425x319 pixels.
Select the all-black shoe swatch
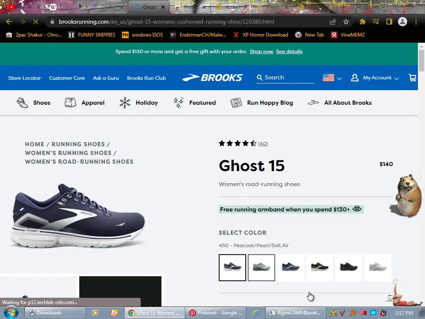(x=349, y=267)
